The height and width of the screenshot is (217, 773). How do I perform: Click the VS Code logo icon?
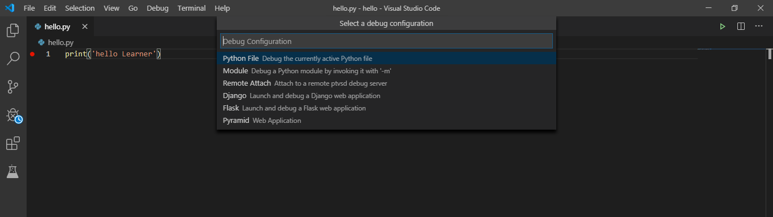point(9,8)
